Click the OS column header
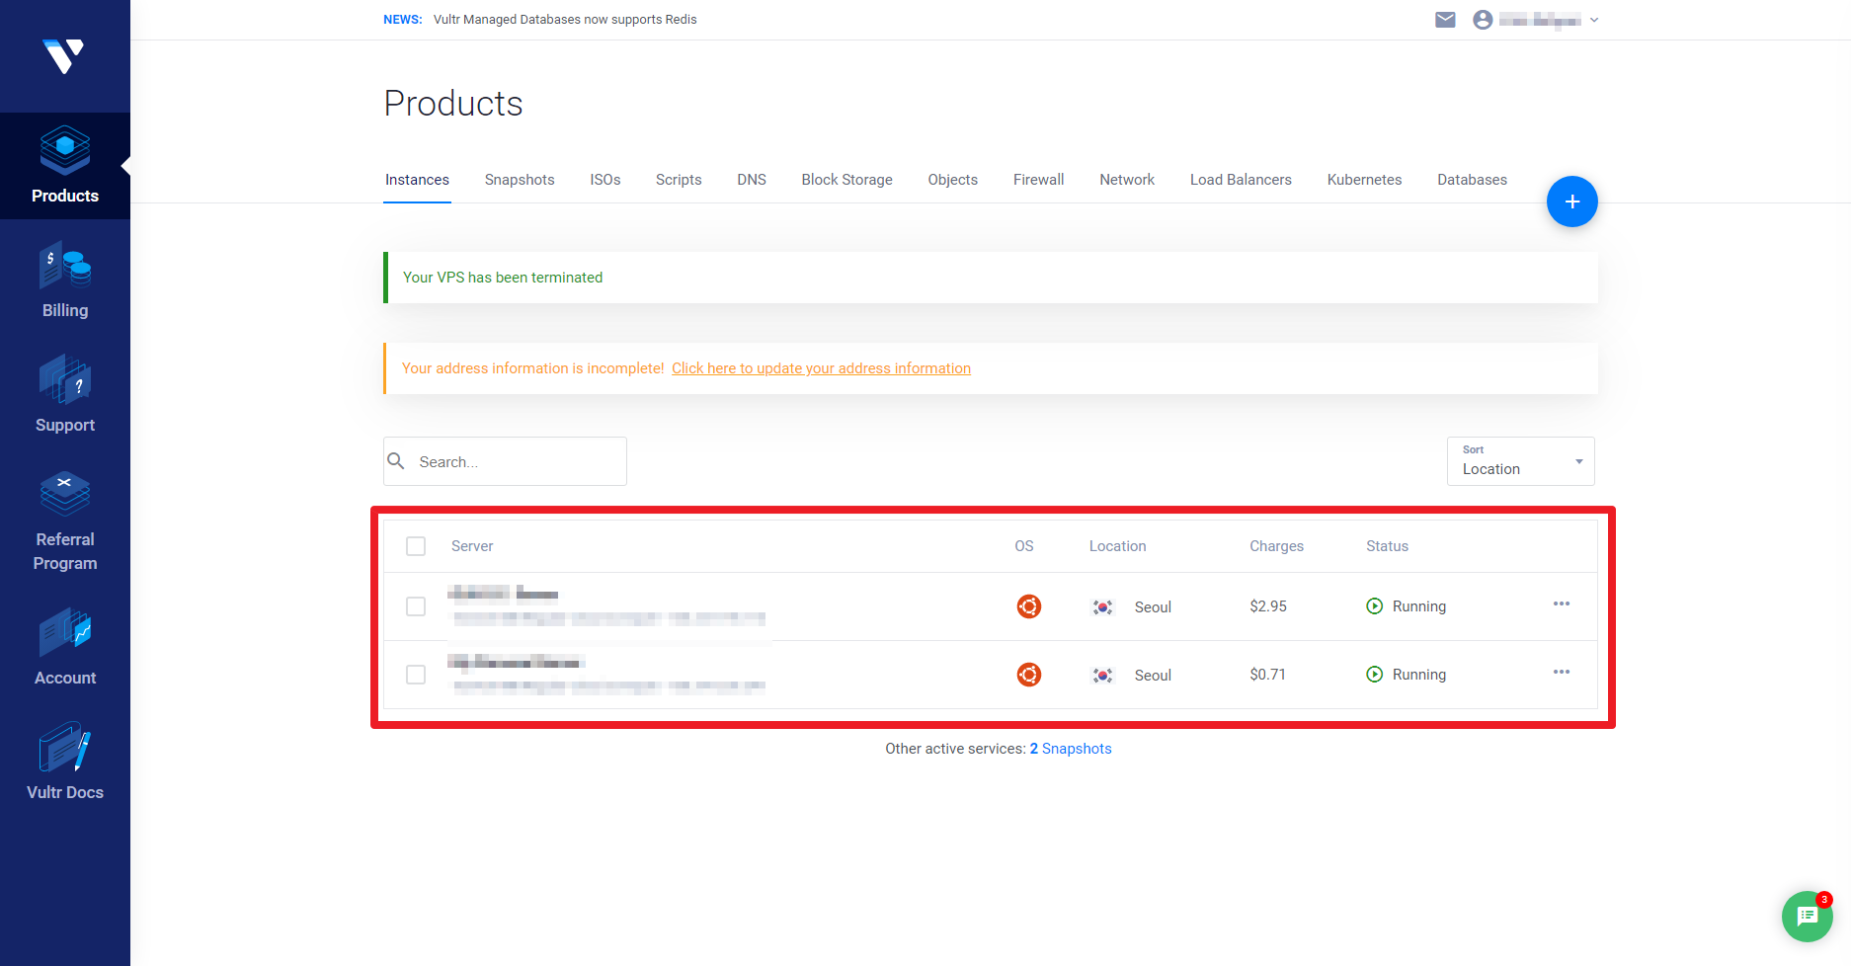Image resolution: width=1851 pixels, height=966 pixels. (x=1024, y=546)
